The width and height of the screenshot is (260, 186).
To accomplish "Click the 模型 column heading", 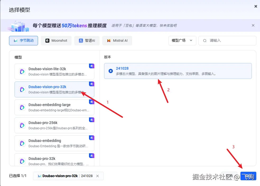I will pyautogui.click(x=18, y=57).
